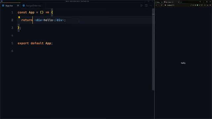Show code actions via the lightbulb icon

[19, 17]
